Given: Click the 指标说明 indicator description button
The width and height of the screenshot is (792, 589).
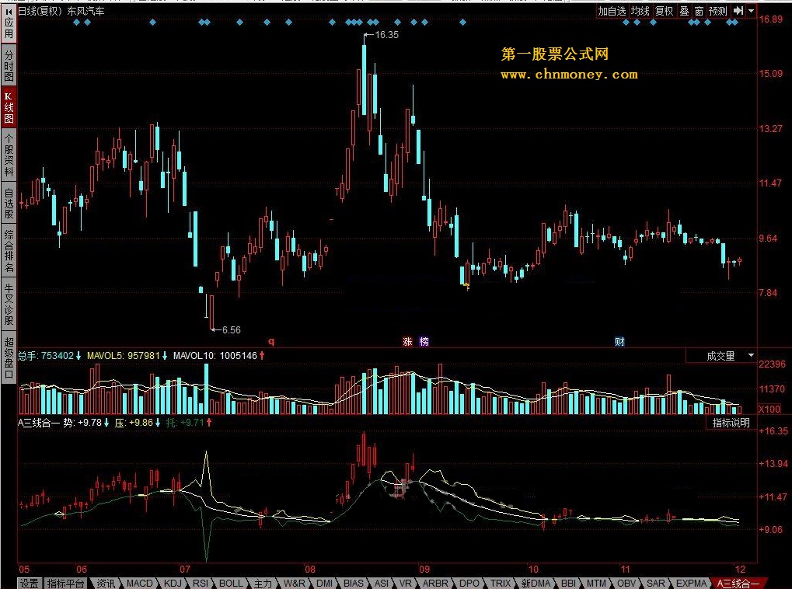Looking at the screenshot, I should pos(731,423).
